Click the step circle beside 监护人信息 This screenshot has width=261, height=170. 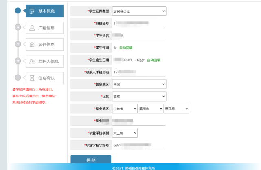coord(18,61)
